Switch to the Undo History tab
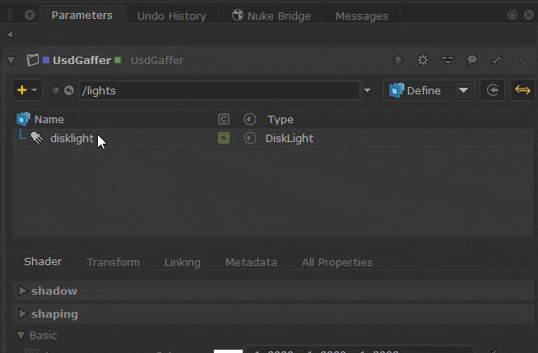Viewport: 538px width, 353px height. click(171, 16)
